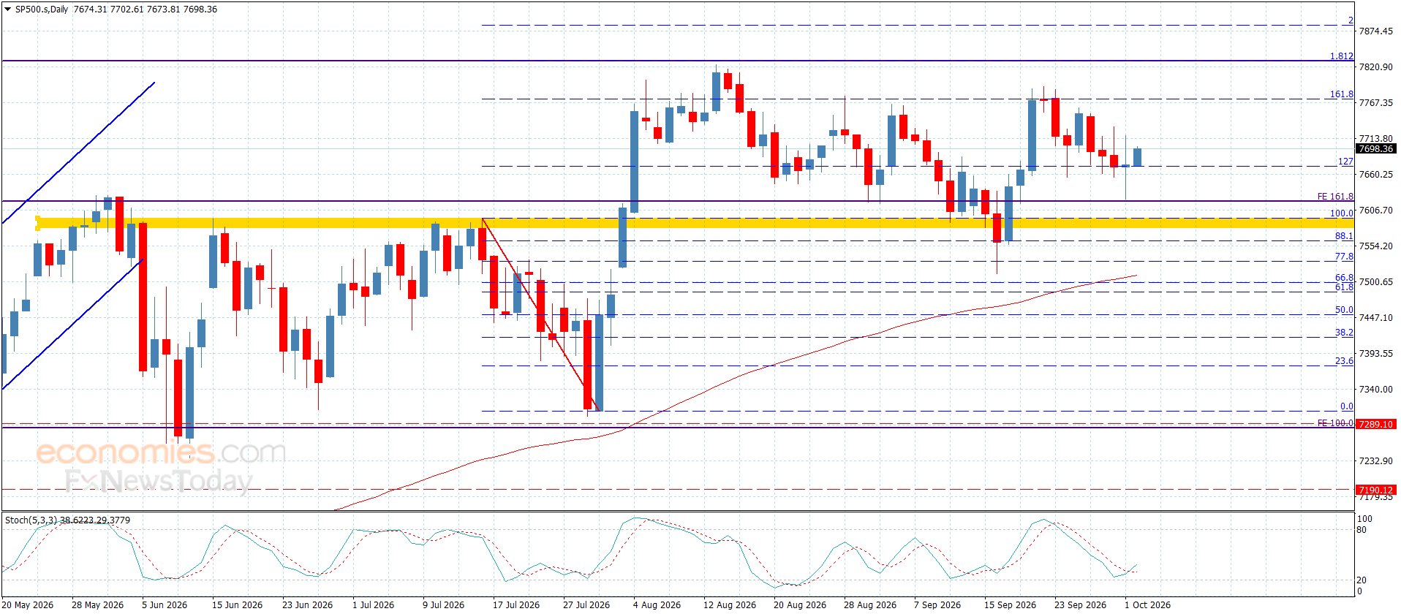The image size is (1401, 614).
Task: Click price axis value 7447.10
Action: (1375, 317)
